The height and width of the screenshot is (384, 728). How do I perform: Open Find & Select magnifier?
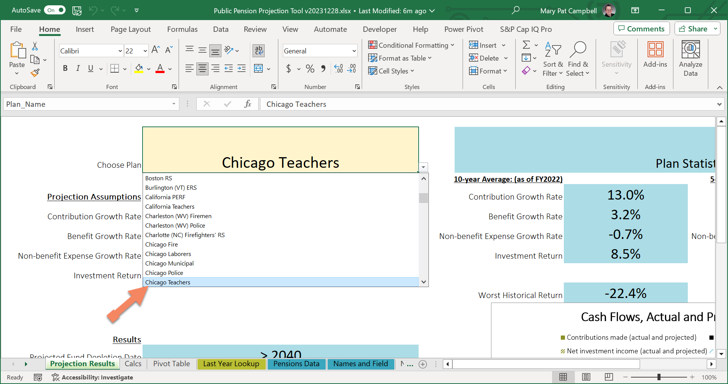point(578,59)
